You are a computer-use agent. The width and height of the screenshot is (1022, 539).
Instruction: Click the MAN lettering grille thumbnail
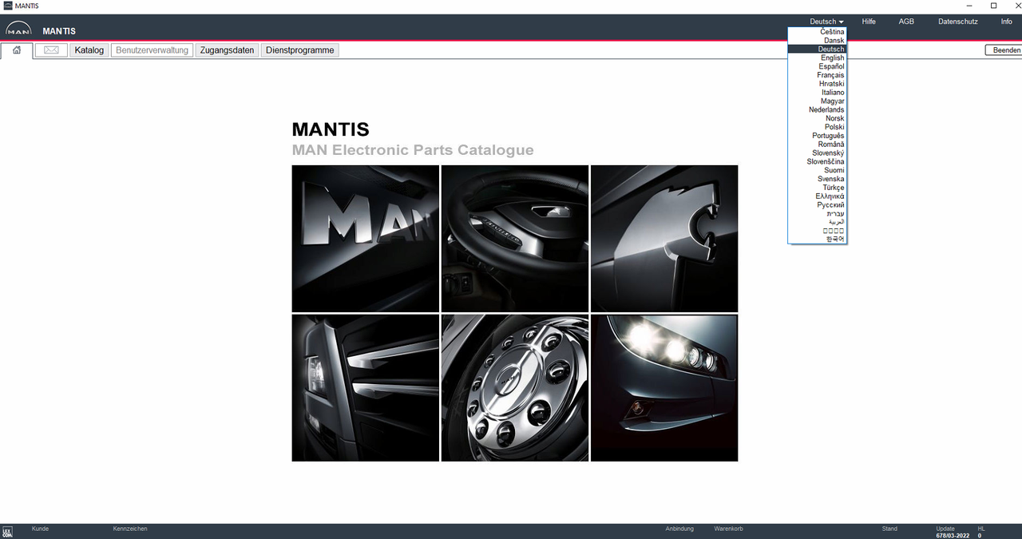point(366,239)
